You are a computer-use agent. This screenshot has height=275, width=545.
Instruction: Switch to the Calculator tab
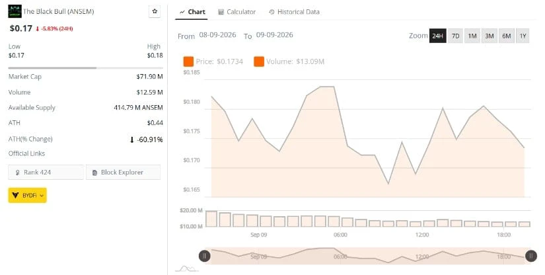pyautogui.click(x=236, y=12)
